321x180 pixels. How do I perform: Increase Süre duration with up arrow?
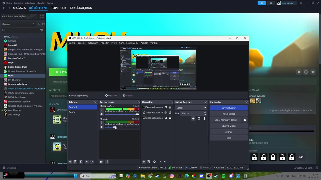[x=205, y=112]
